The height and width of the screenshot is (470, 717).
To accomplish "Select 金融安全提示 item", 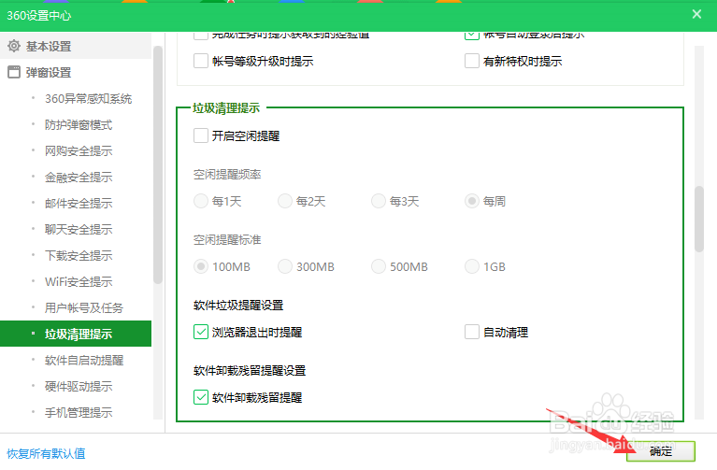I will click(79, 177).
